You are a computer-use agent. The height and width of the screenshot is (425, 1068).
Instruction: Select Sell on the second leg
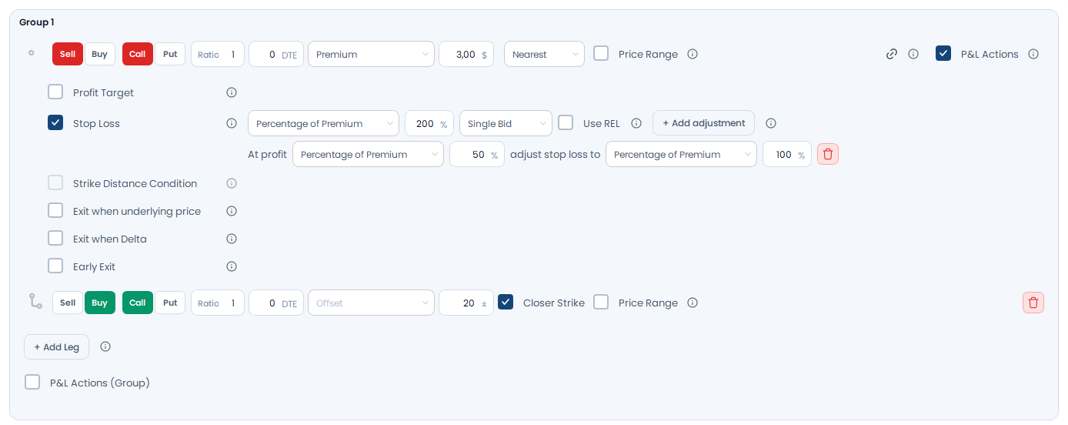pos(68,303)
